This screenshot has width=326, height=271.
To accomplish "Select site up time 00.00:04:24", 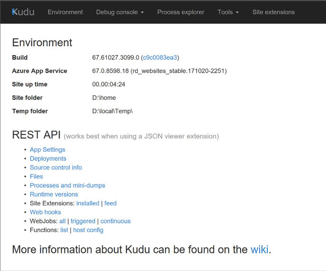I will tap(109, 84).
